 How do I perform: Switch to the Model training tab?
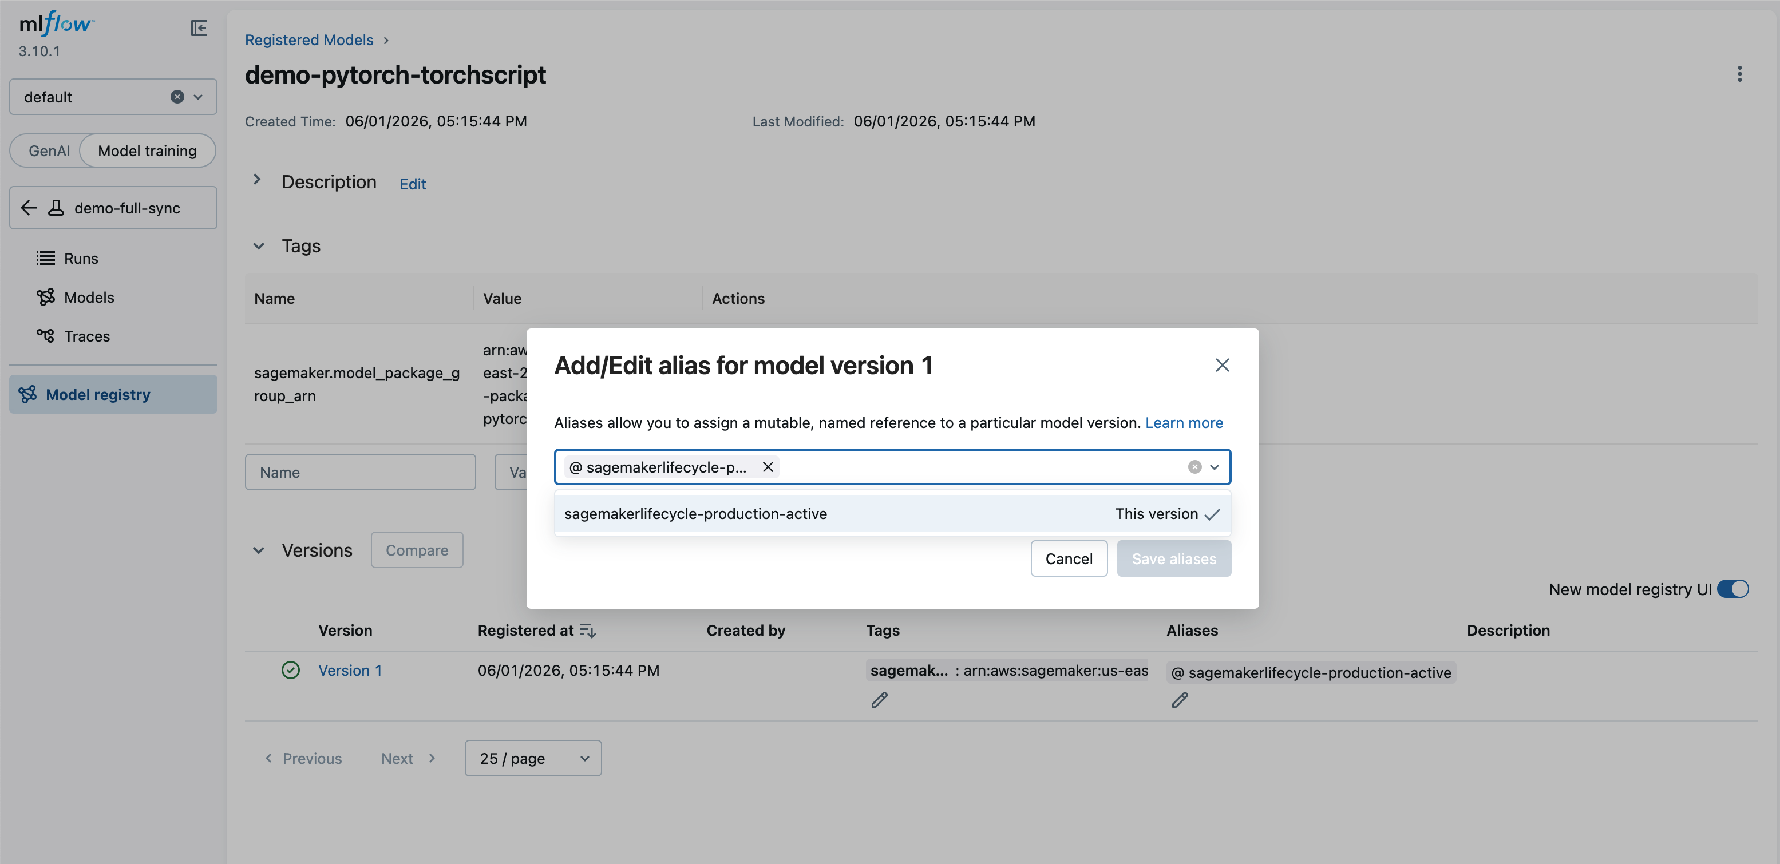147,150
